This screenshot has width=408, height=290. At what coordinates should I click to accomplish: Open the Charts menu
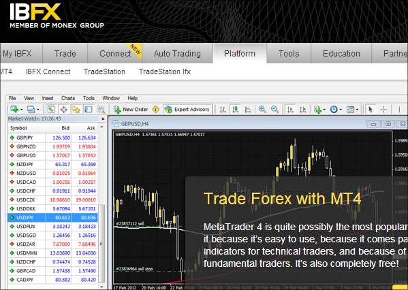(68, 98)
